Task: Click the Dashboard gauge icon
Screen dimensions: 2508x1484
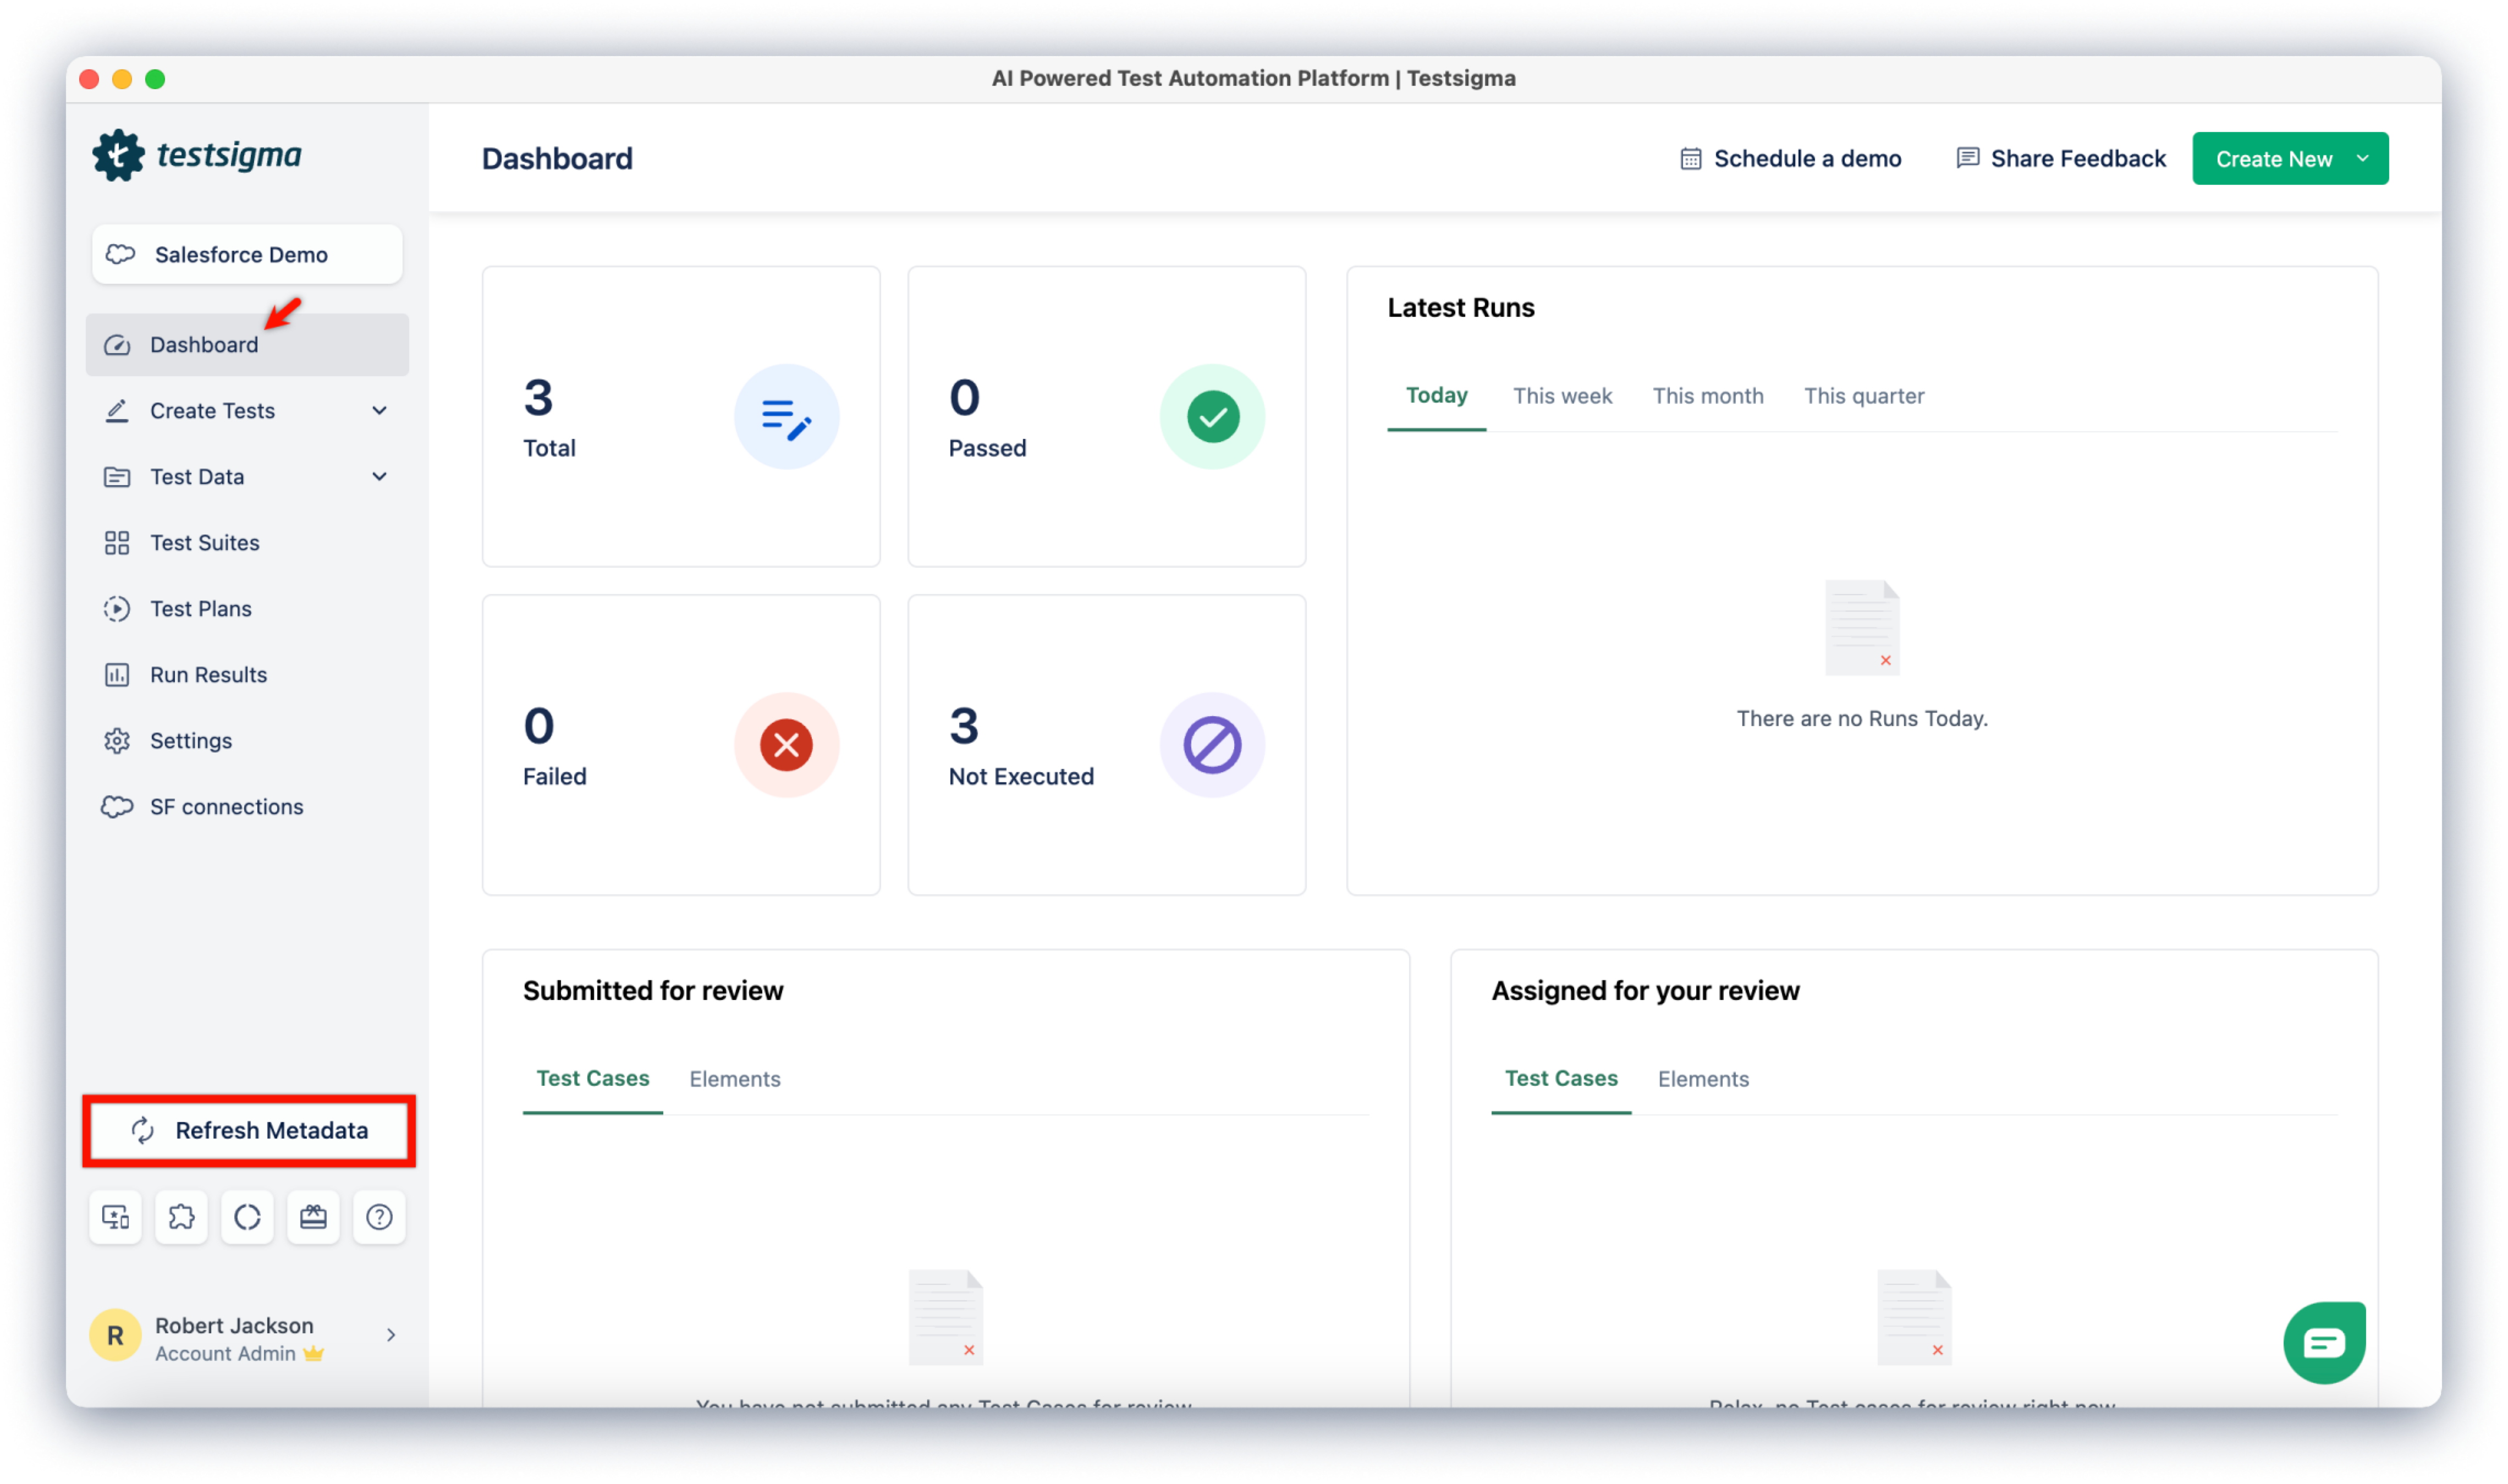Action: (x=117, y=345)
